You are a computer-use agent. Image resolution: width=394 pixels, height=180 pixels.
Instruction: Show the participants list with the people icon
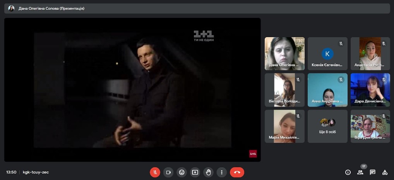360,172
